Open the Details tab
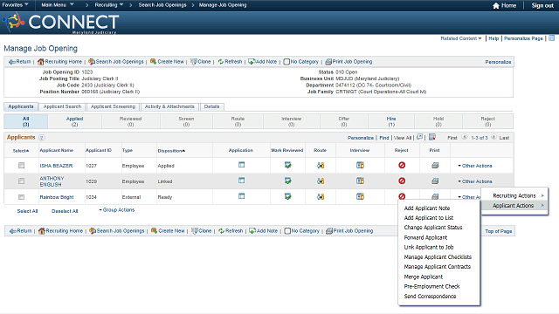559x314 pixels. [x=211, y=106]
